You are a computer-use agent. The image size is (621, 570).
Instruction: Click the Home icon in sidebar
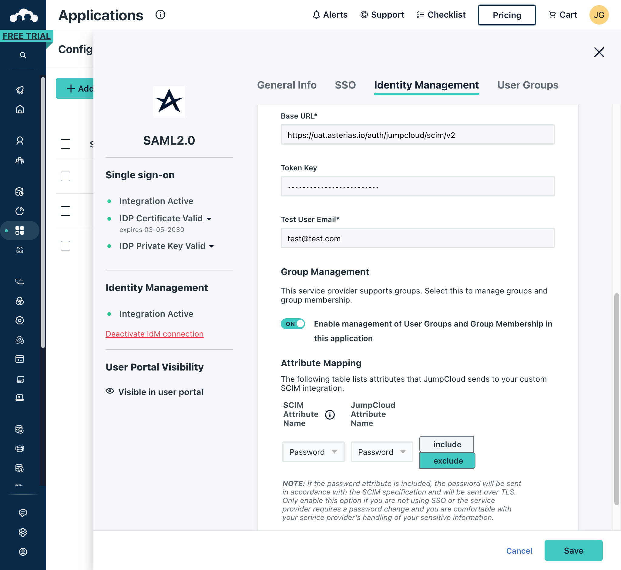click(x=20, y=109)
